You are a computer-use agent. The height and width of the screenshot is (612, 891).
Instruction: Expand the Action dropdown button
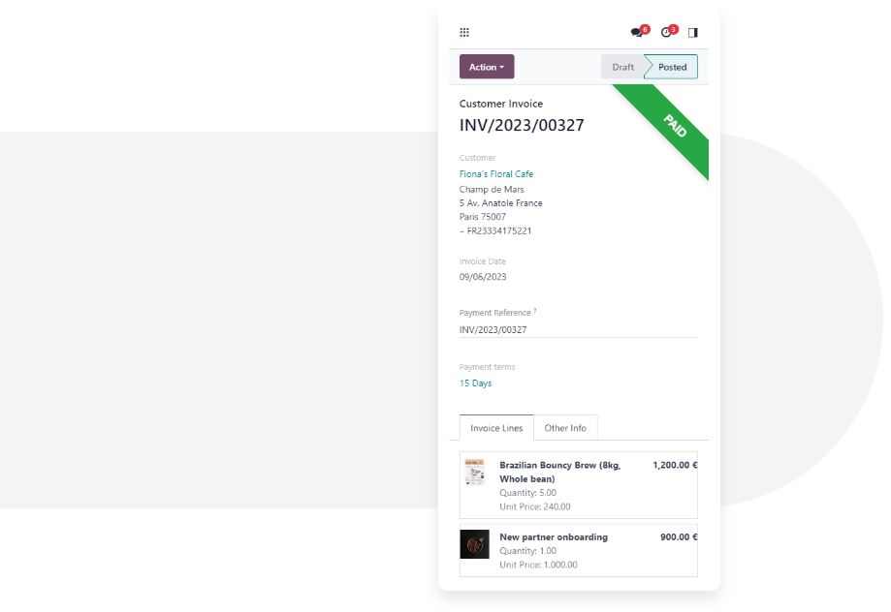487,67
